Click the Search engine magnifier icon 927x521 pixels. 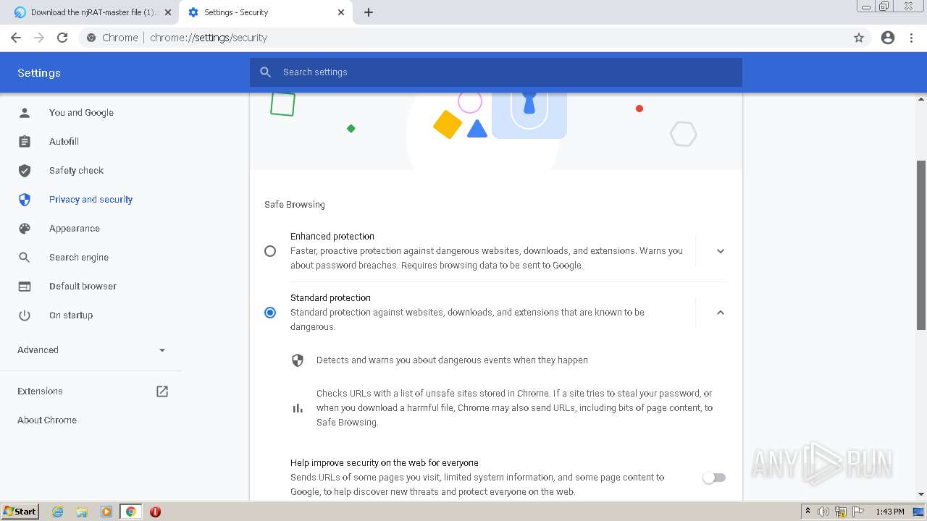(x=25, y=257)
